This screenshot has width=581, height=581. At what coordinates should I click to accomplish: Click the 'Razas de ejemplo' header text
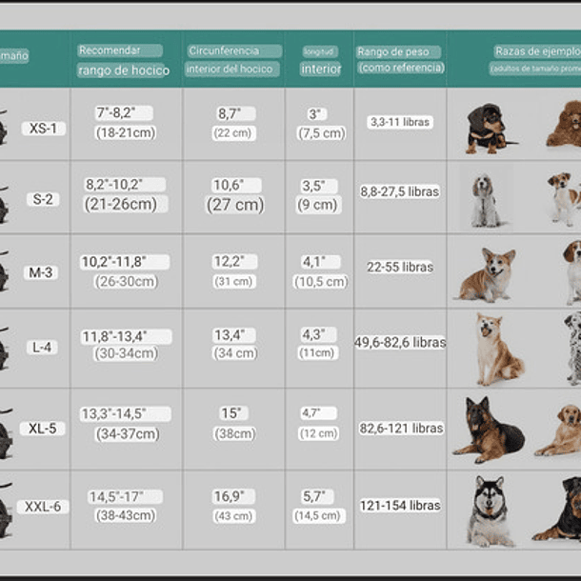[x=538, y=51]
